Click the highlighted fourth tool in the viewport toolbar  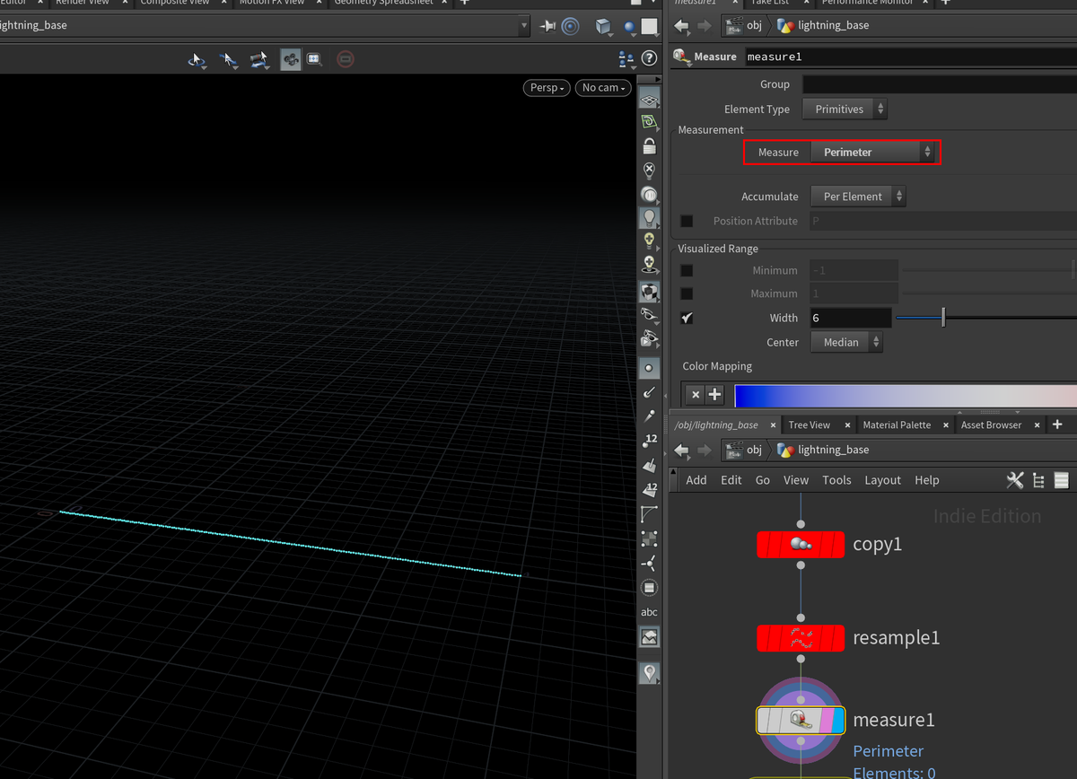(290, 60)
